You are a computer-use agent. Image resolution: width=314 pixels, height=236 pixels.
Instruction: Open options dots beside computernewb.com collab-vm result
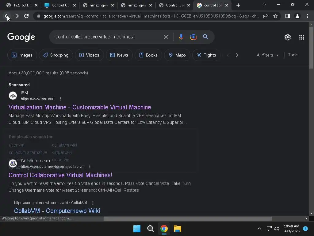click(90, 166)
